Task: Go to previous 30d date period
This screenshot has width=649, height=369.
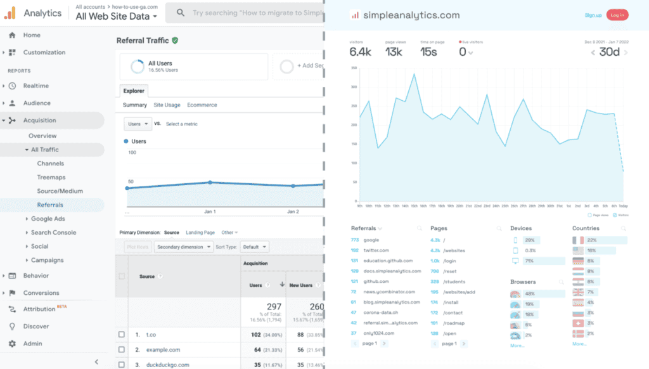Action: pyautogui.click(x=593, y=53)
